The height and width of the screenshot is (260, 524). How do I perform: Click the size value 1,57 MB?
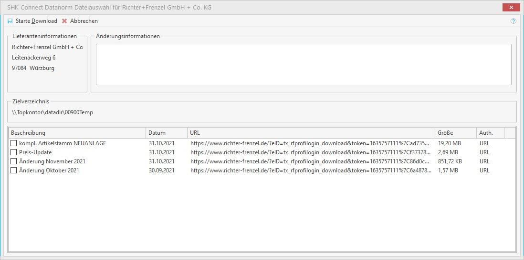point(448,170)
